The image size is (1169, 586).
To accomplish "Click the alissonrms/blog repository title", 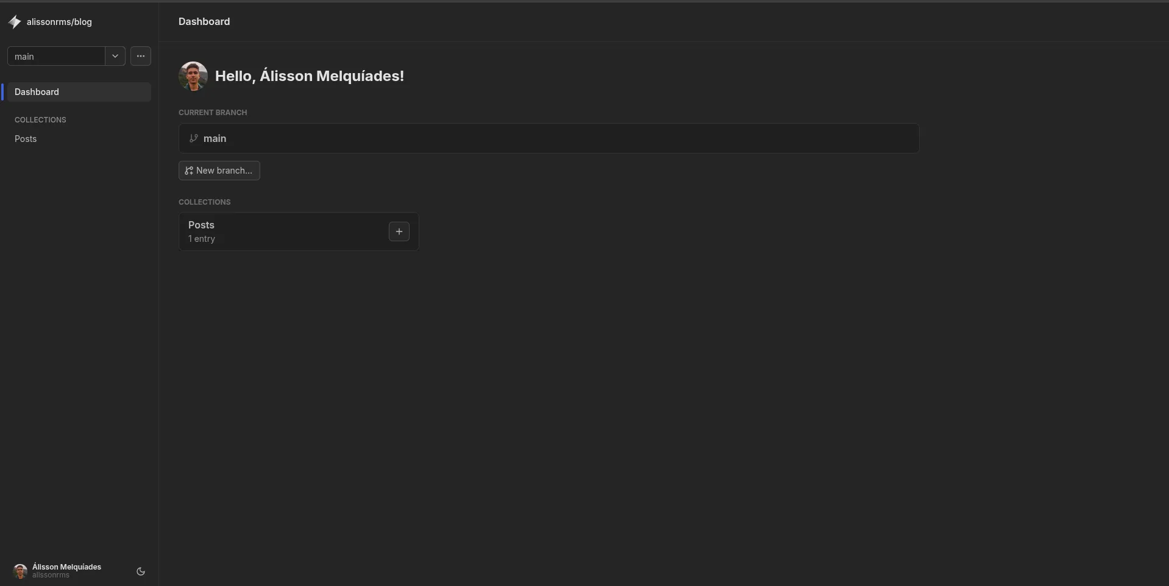I will (59, 22).
